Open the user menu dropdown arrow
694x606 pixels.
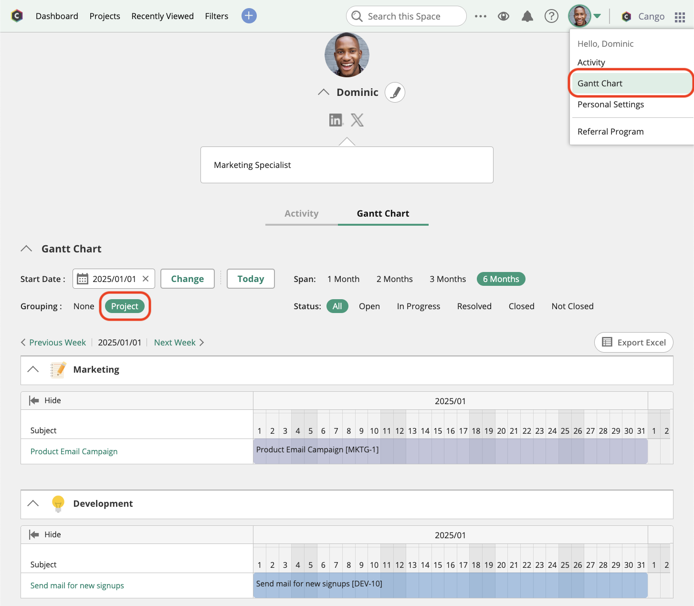point(597,16)
